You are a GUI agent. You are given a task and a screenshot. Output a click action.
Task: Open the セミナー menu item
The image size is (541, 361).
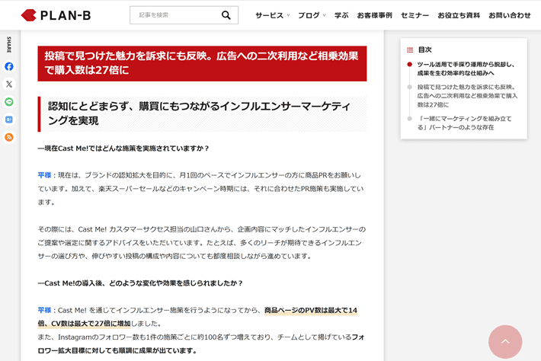pyautogui.click(x=415, y=15)
